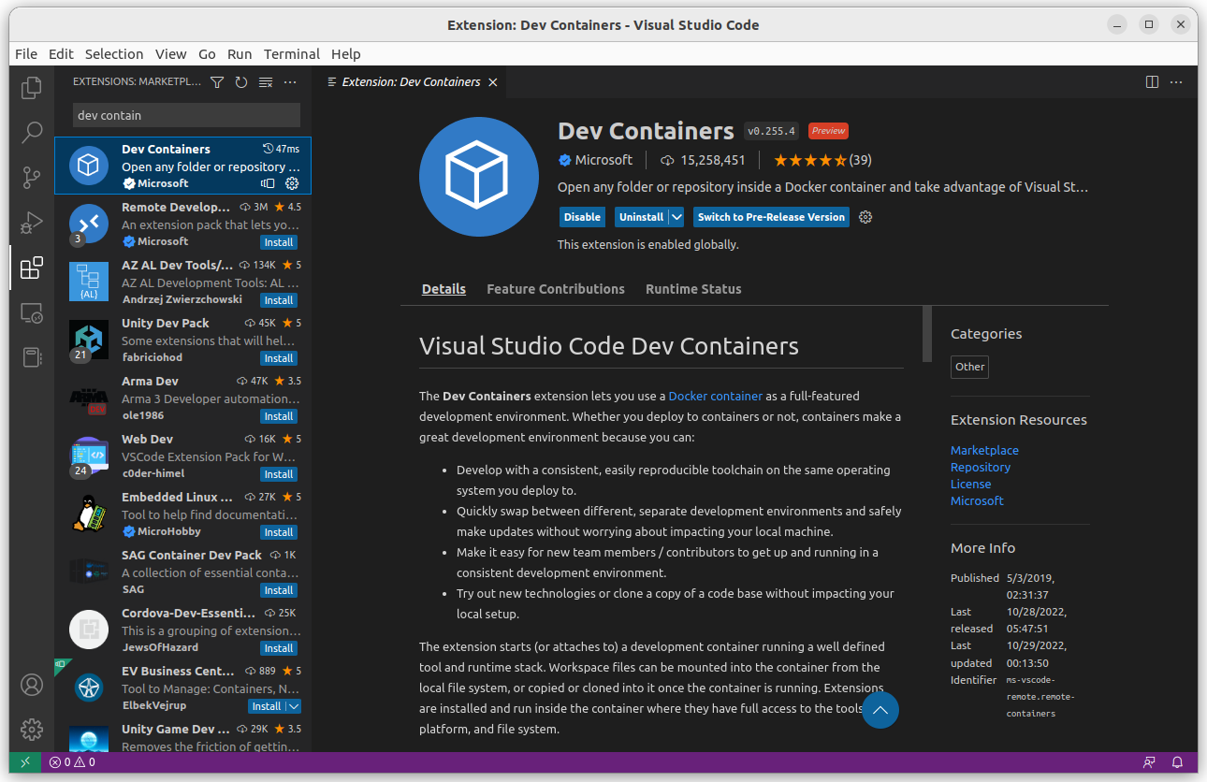Screen dimensions: 1207x782
Task: Open the Extensions view icon
Action: coord(32,268)
